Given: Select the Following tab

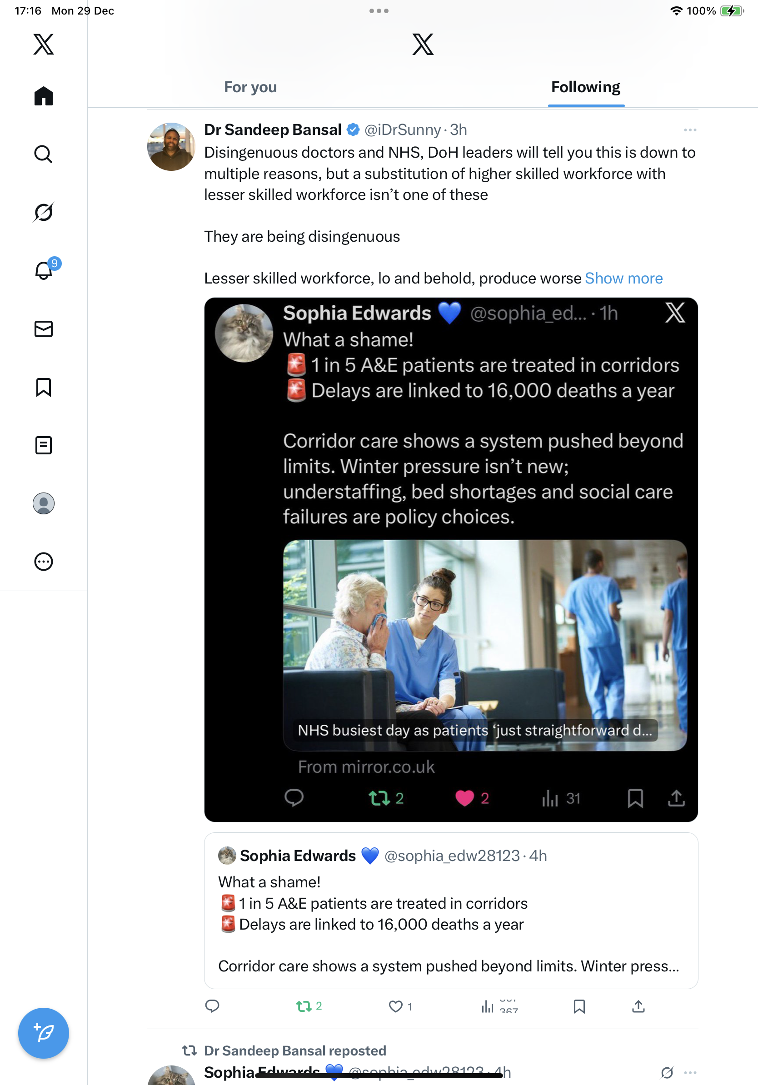Looking at the screenshot, I should (x=585, y=87).
